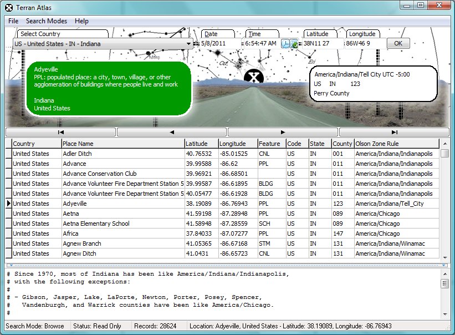Click the clock icon beside the Time field
Image resolution: width=455 pixels, height=335 pixels.
(285, 44)
